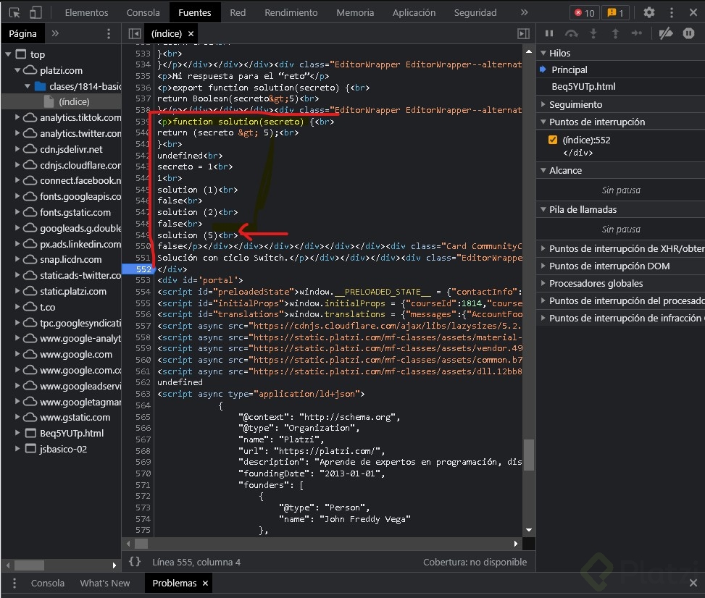Click the Cobertura: no disponible status
This screenshot has height=598, width=705.
pos(475,562)
